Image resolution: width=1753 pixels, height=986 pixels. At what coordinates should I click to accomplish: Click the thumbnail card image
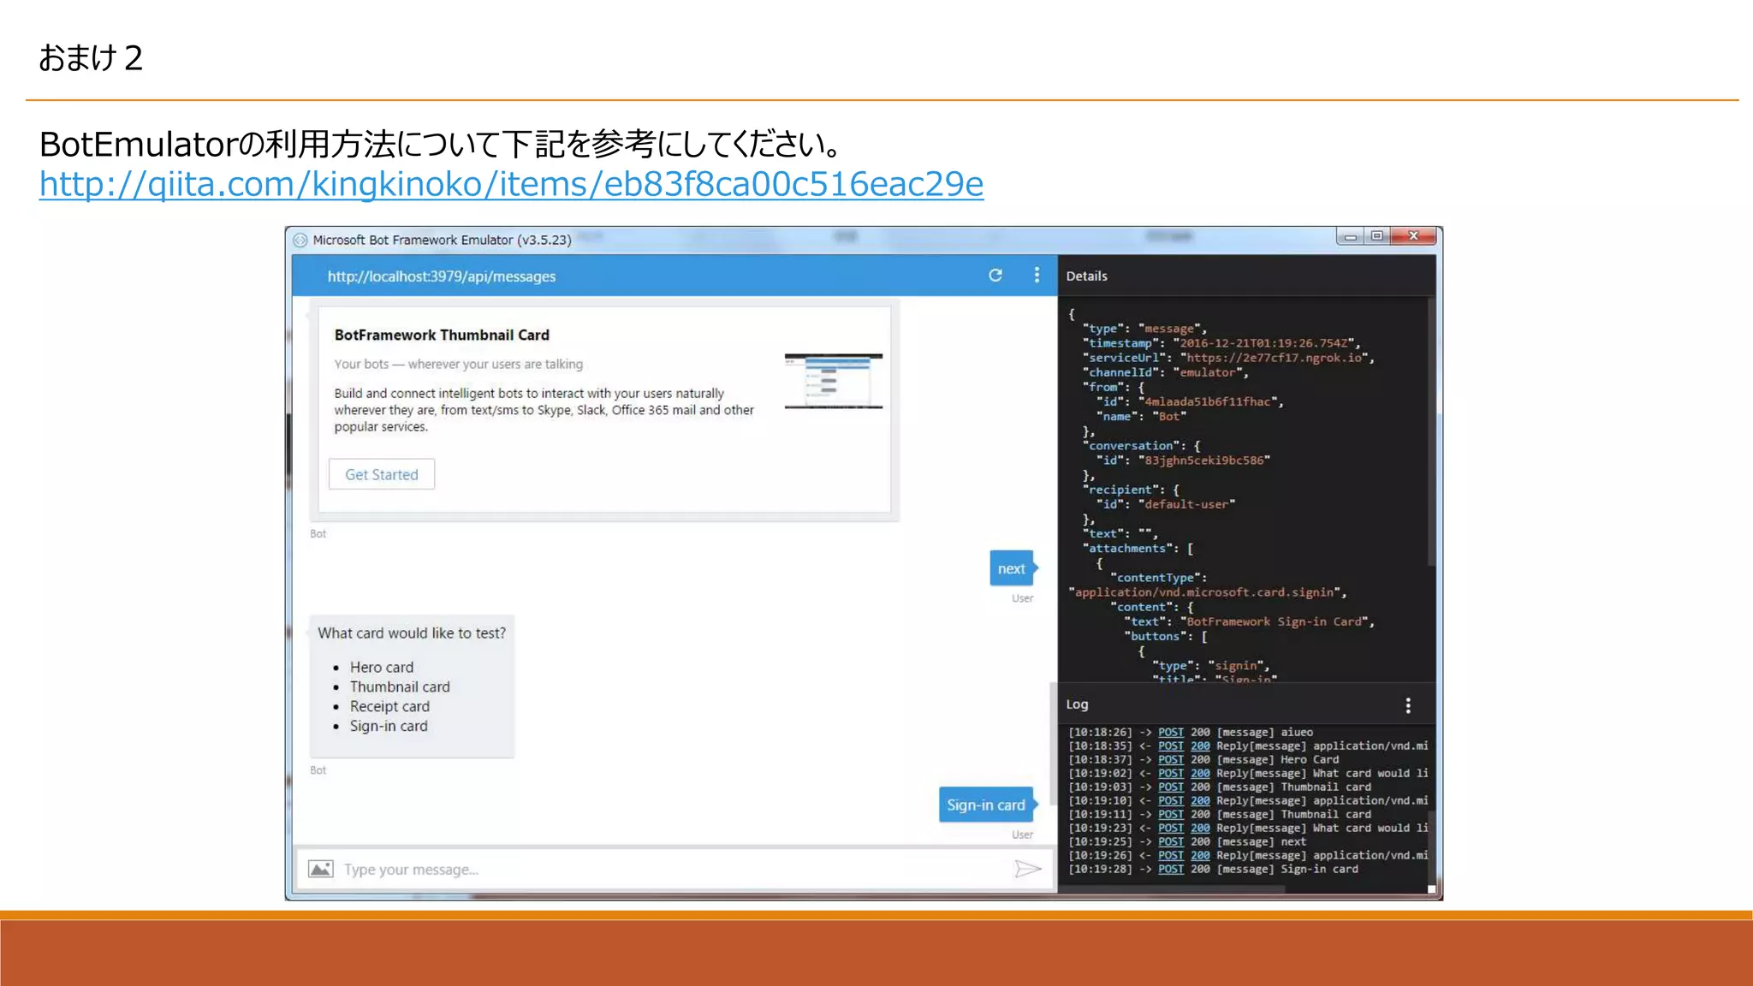click(x=833, y=381)
